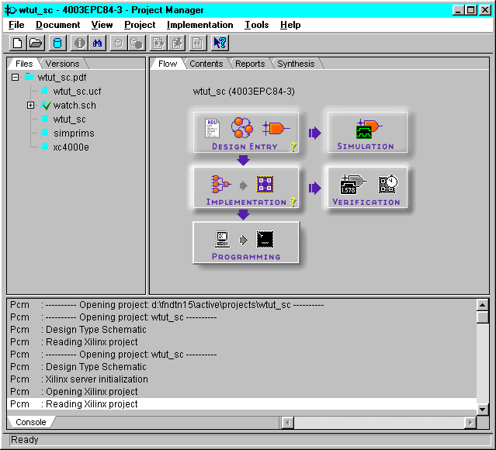Collapse the wtut_sc.pdf tree node
496x450 pixels.
click(15, 77)
